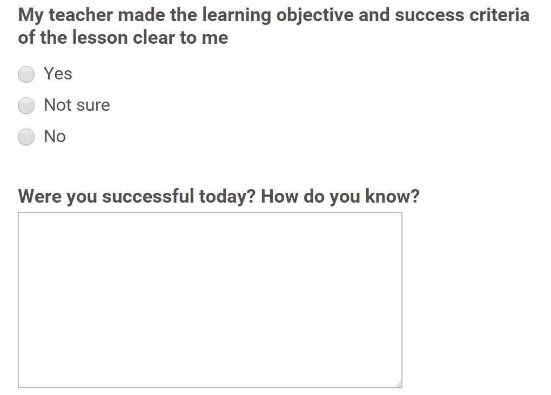The height and width of the screenshot is (395, 551).
Task: Click the text area resize handle
Action: point(399,384)
